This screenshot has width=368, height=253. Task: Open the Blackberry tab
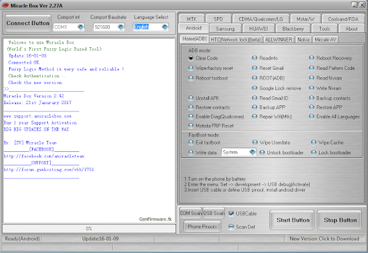[x=293, y=29]
